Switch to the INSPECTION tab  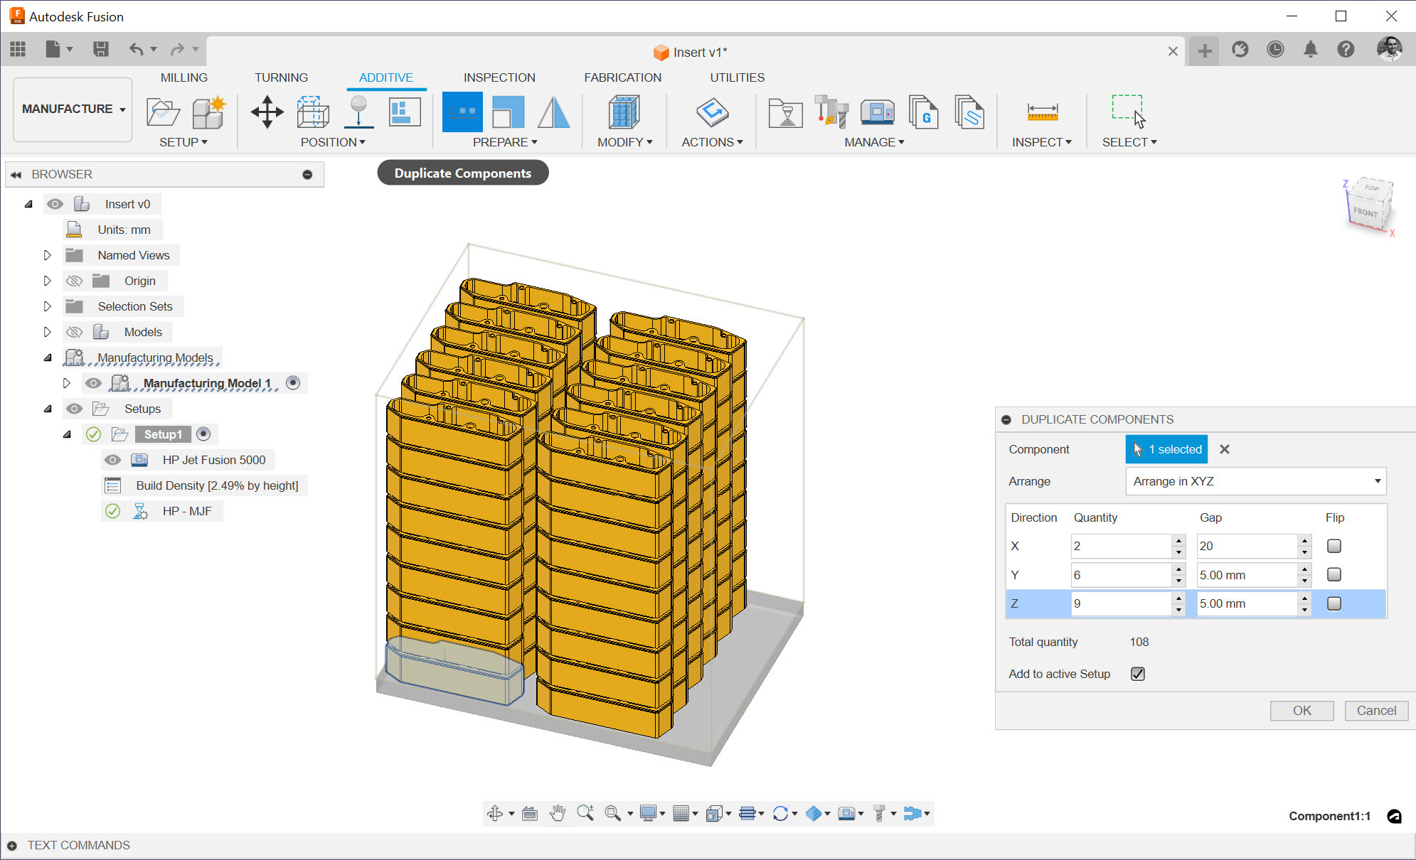click(x=499, y=77)
